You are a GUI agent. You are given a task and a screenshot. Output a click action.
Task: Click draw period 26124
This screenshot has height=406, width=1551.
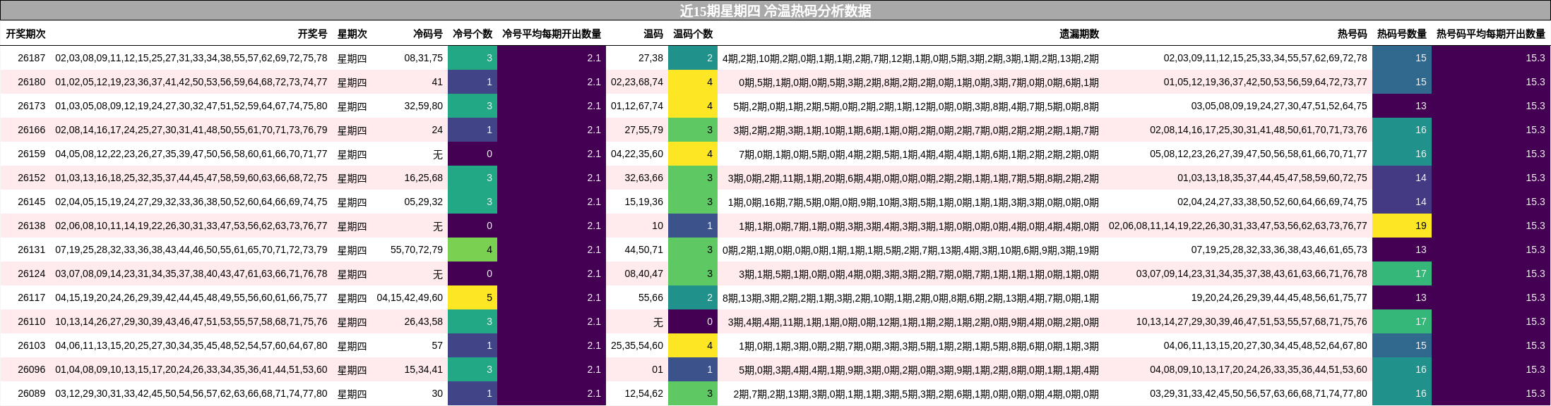click(31, 273)
